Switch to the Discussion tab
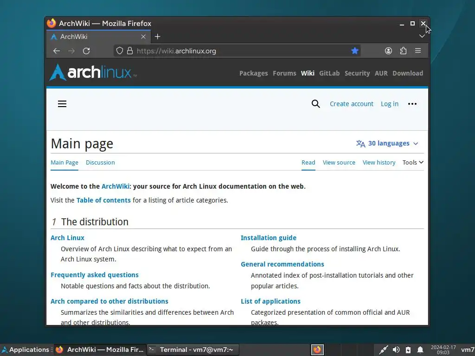475x356 pixels. (100, 163)
